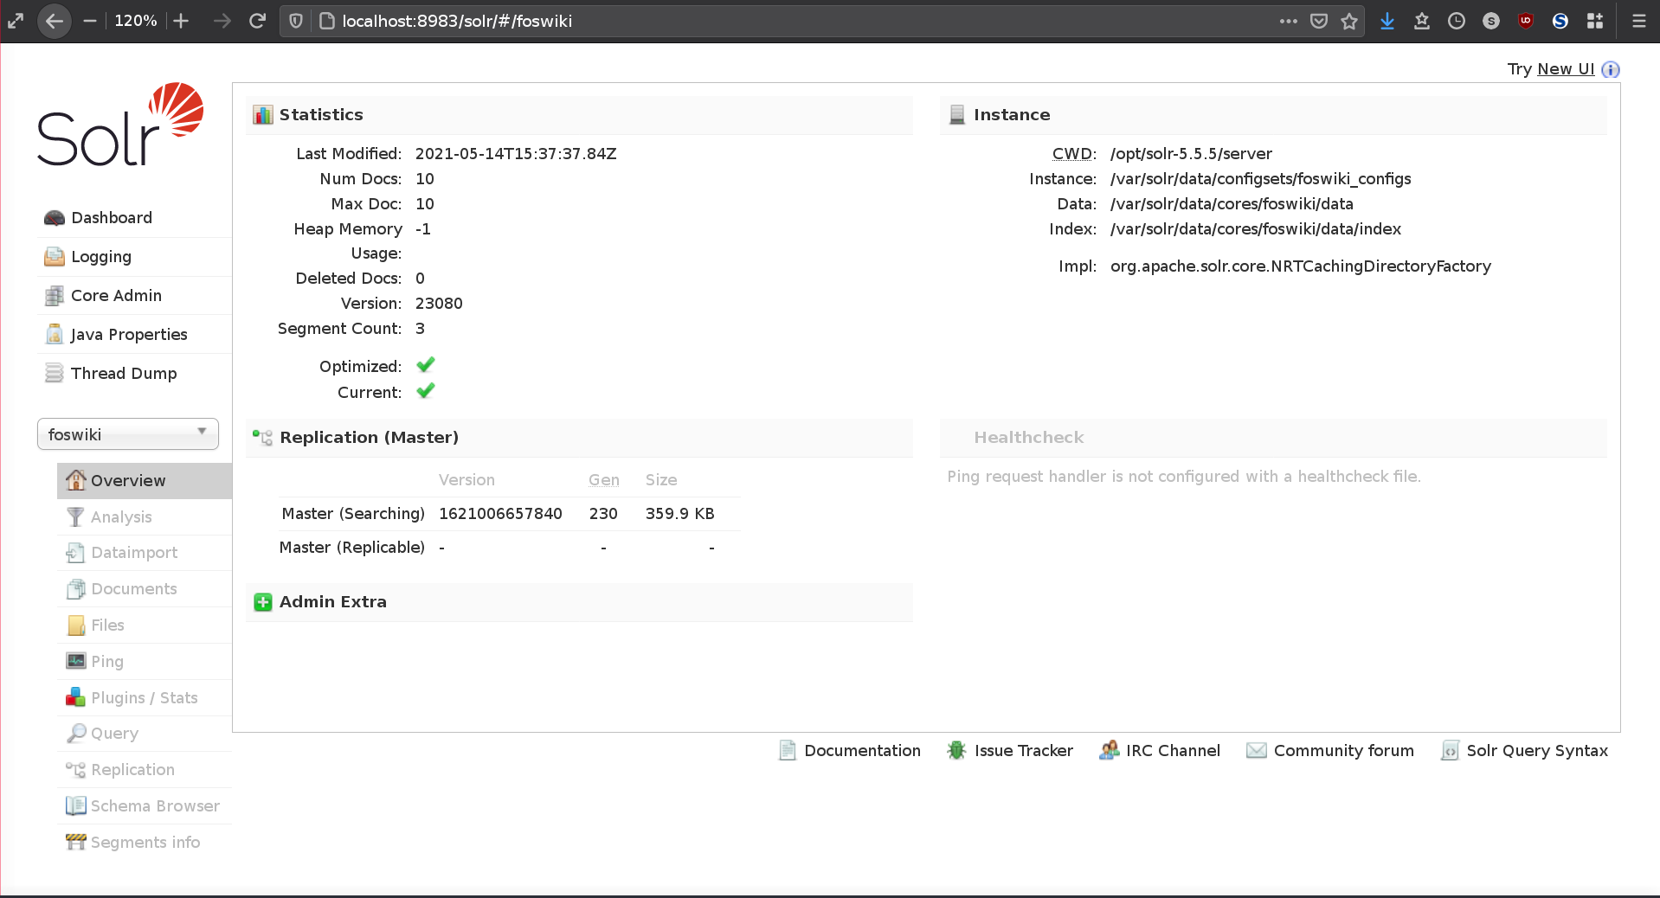Image resolution: width=1660 pixels, height=898 pixels.
Task: Bookmark this page with star icon
Action: (1349, 21)
